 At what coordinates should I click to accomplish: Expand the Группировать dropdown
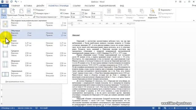pos(166,13)
